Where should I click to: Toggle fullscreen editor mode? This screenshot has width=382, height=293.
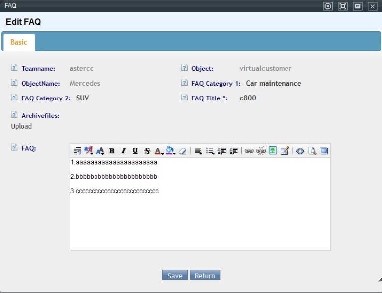324,151
